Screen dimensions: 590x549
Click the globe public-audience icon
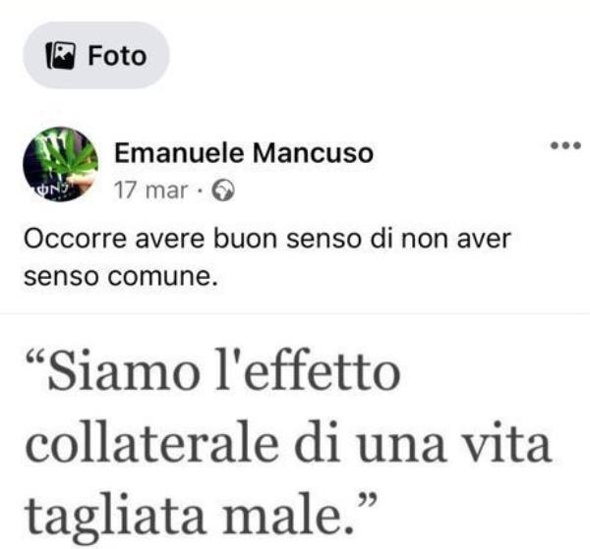coord(223,191)
